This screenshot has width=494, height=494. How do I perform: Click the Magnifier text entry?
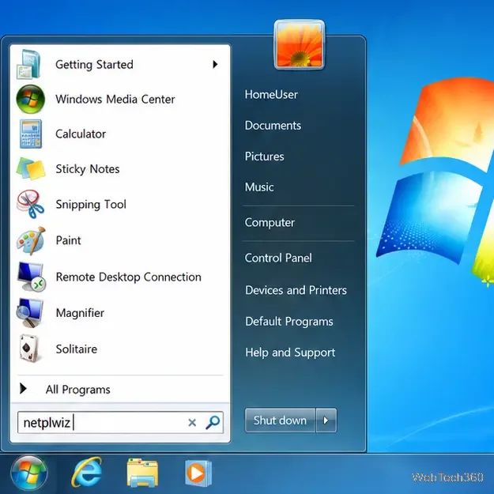(x=80, y=313)
